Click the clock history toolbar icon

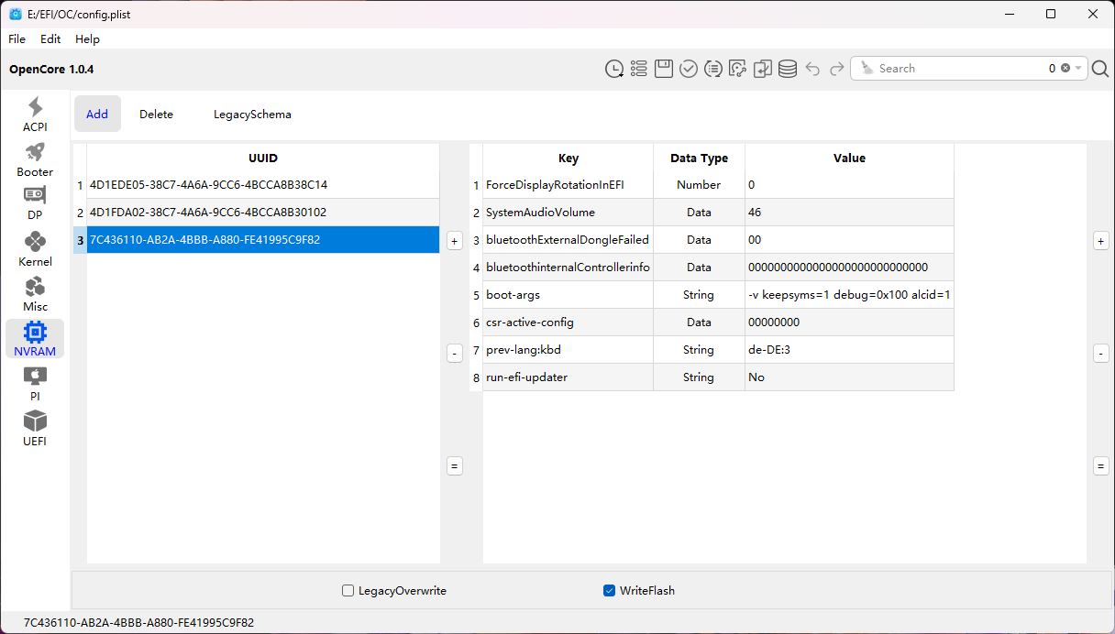pyautogui.click(x=614, y=69)
